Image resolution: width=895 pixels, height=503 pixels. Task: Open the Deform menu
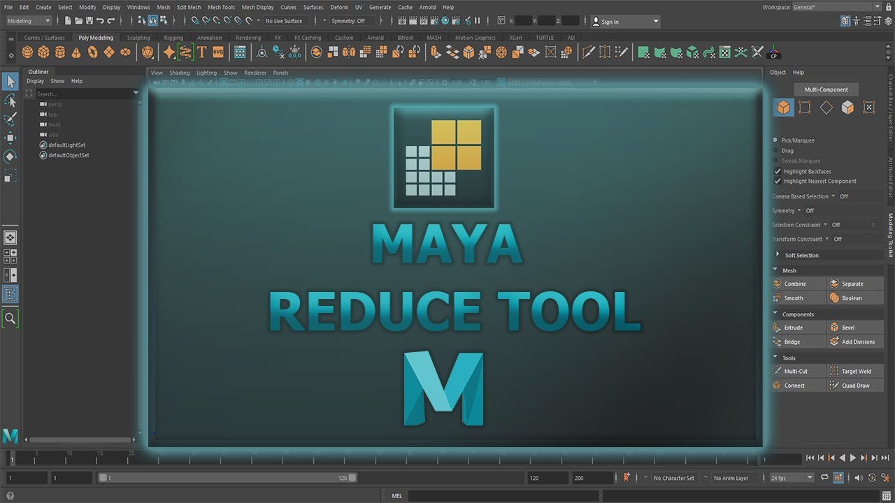coord(339,7)
